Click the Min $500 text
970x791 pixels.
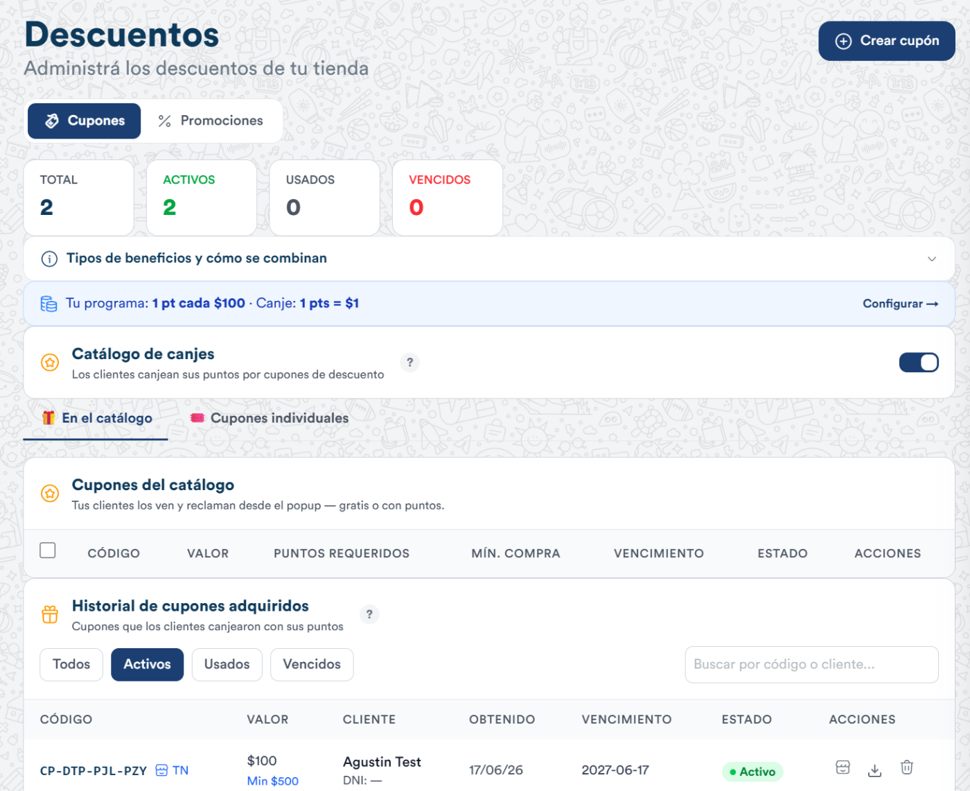(x=273, y=781)
